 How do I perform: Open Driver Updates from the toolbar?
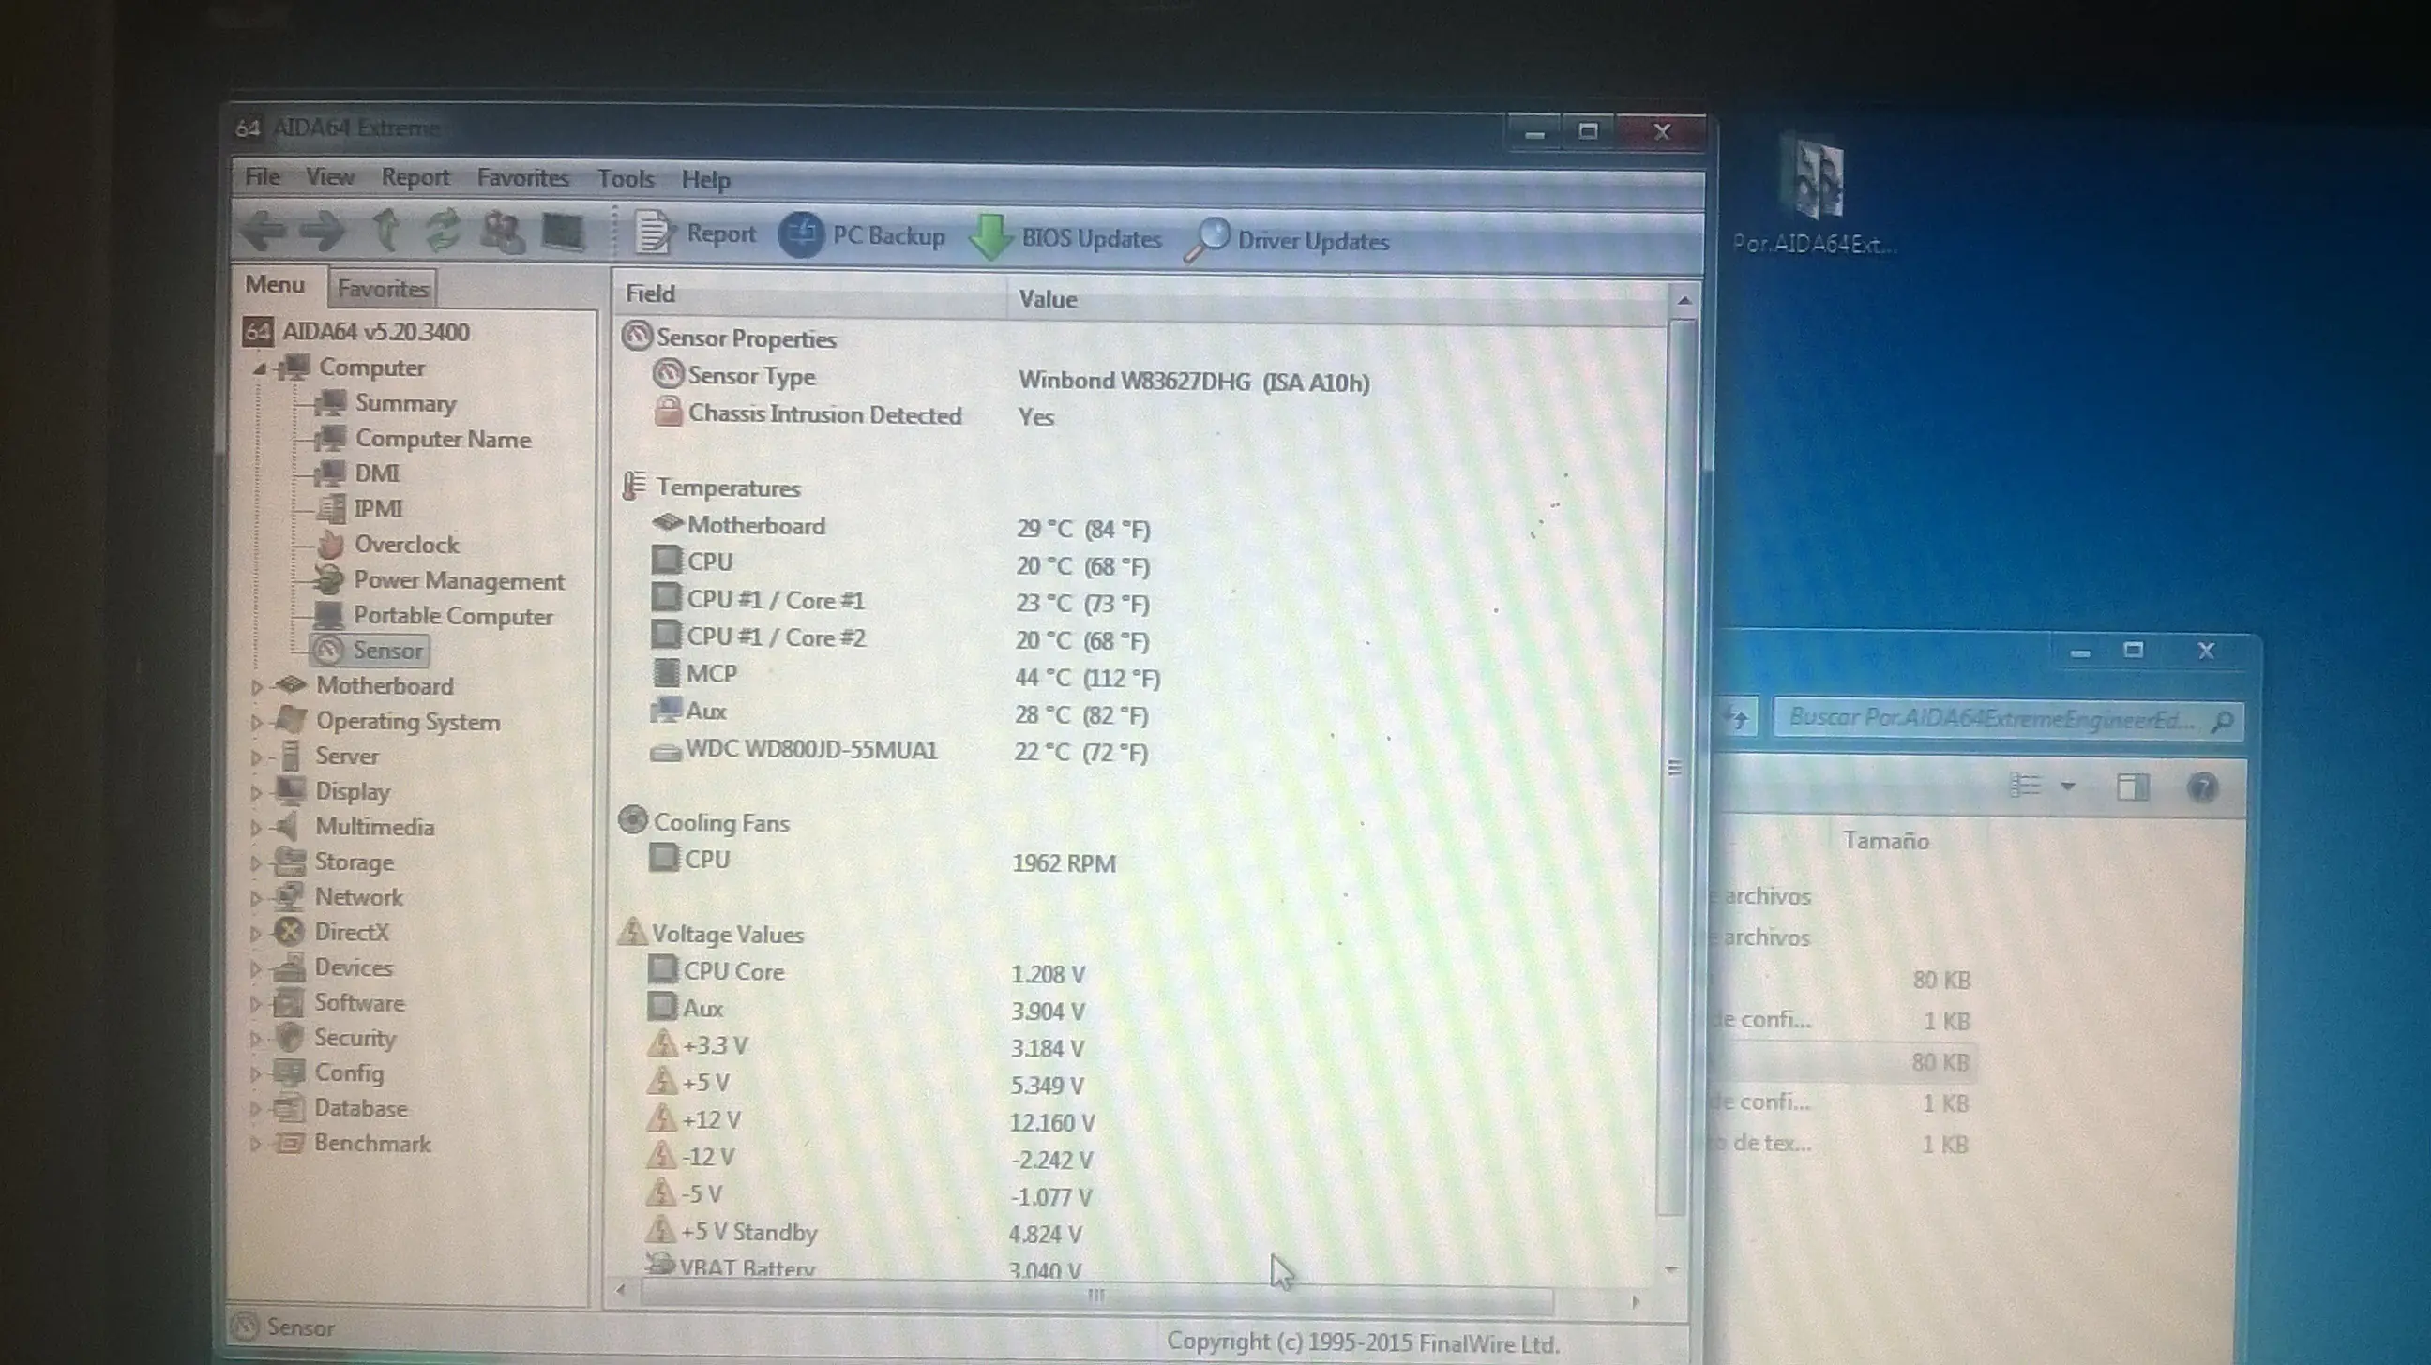point(1287,241)
